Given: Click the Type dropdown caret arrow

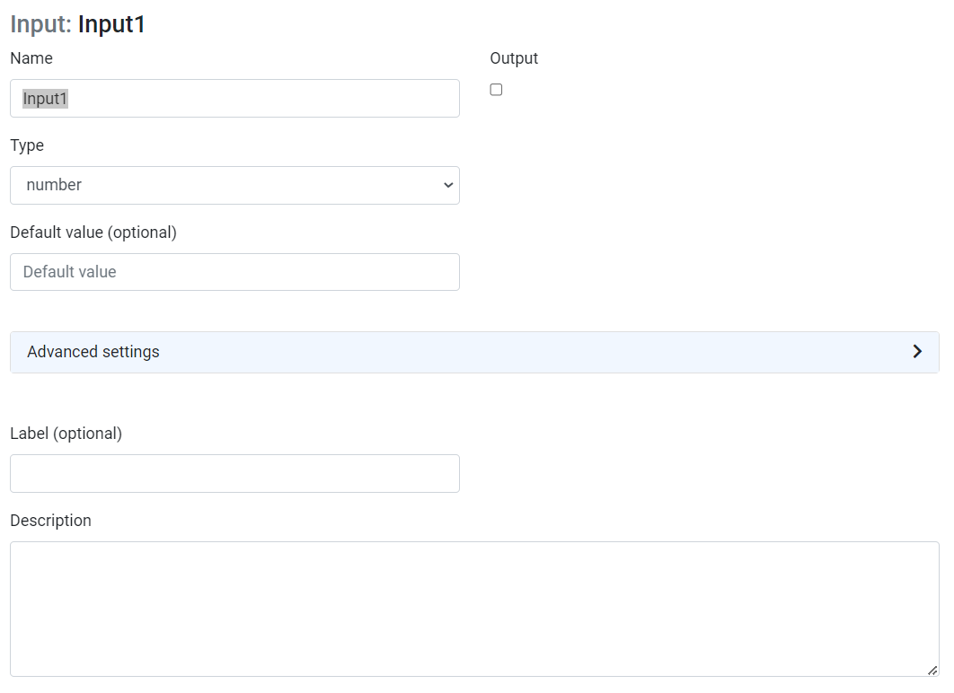Looking at the screenshot, I should pyautogui.click(x=448, y=185).
